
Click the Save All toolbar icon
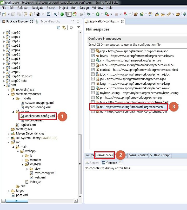point(19,14)
